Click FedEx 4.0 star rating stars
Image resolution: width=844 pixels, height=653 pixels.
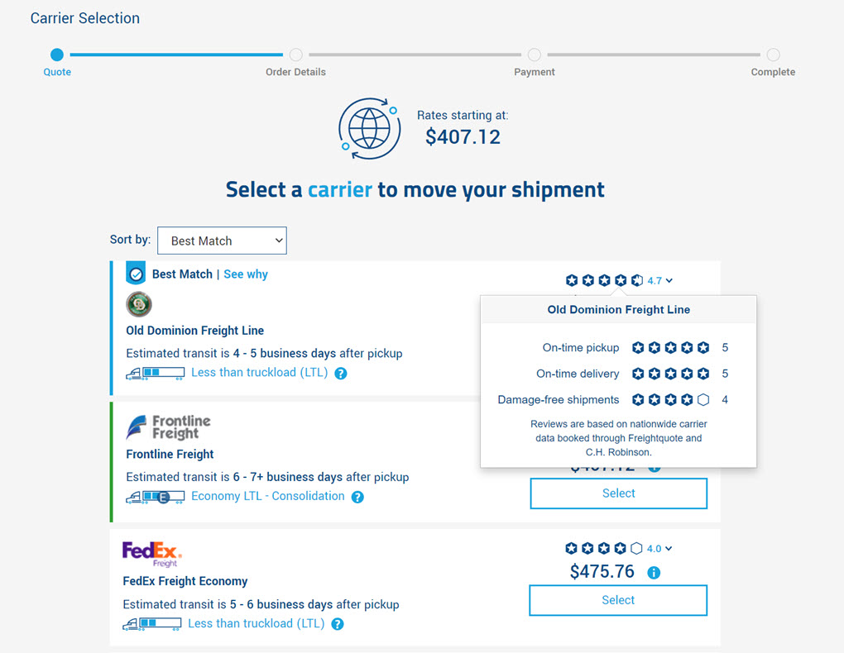click(x=603, y=548)
